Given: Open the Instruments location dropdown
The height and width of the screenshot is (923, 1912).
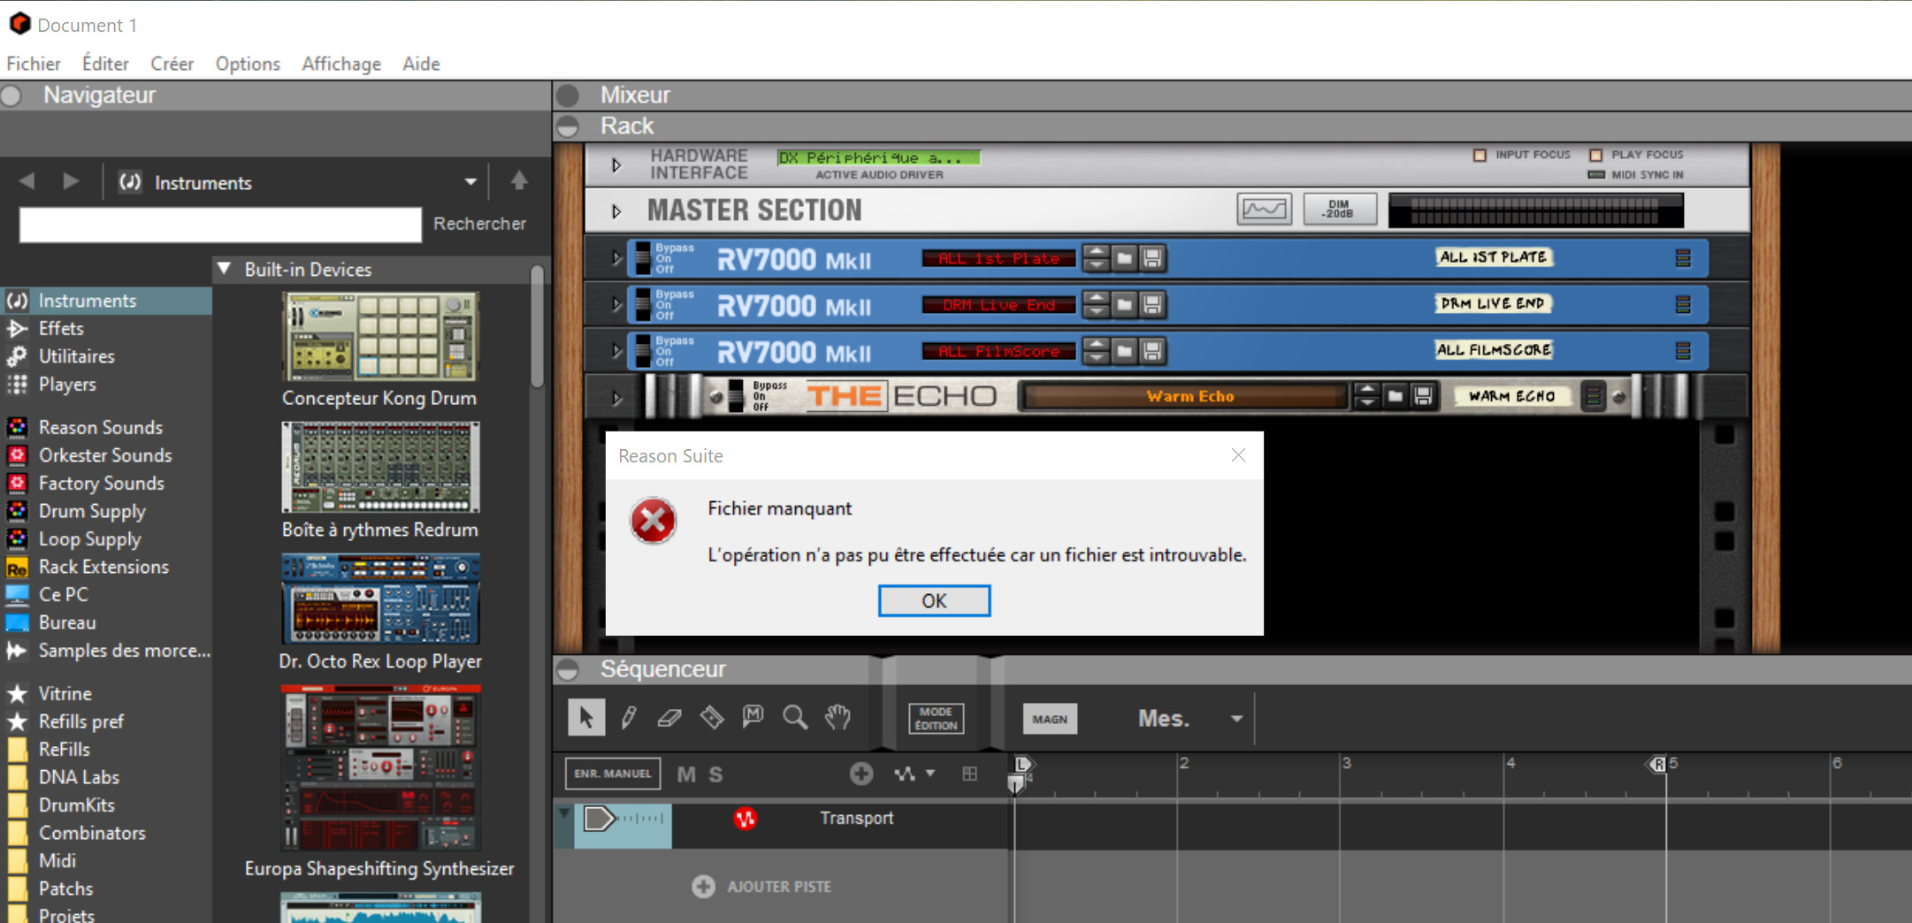Looking at the screenshot, I should pyautogui.click(x=470, y=182).
